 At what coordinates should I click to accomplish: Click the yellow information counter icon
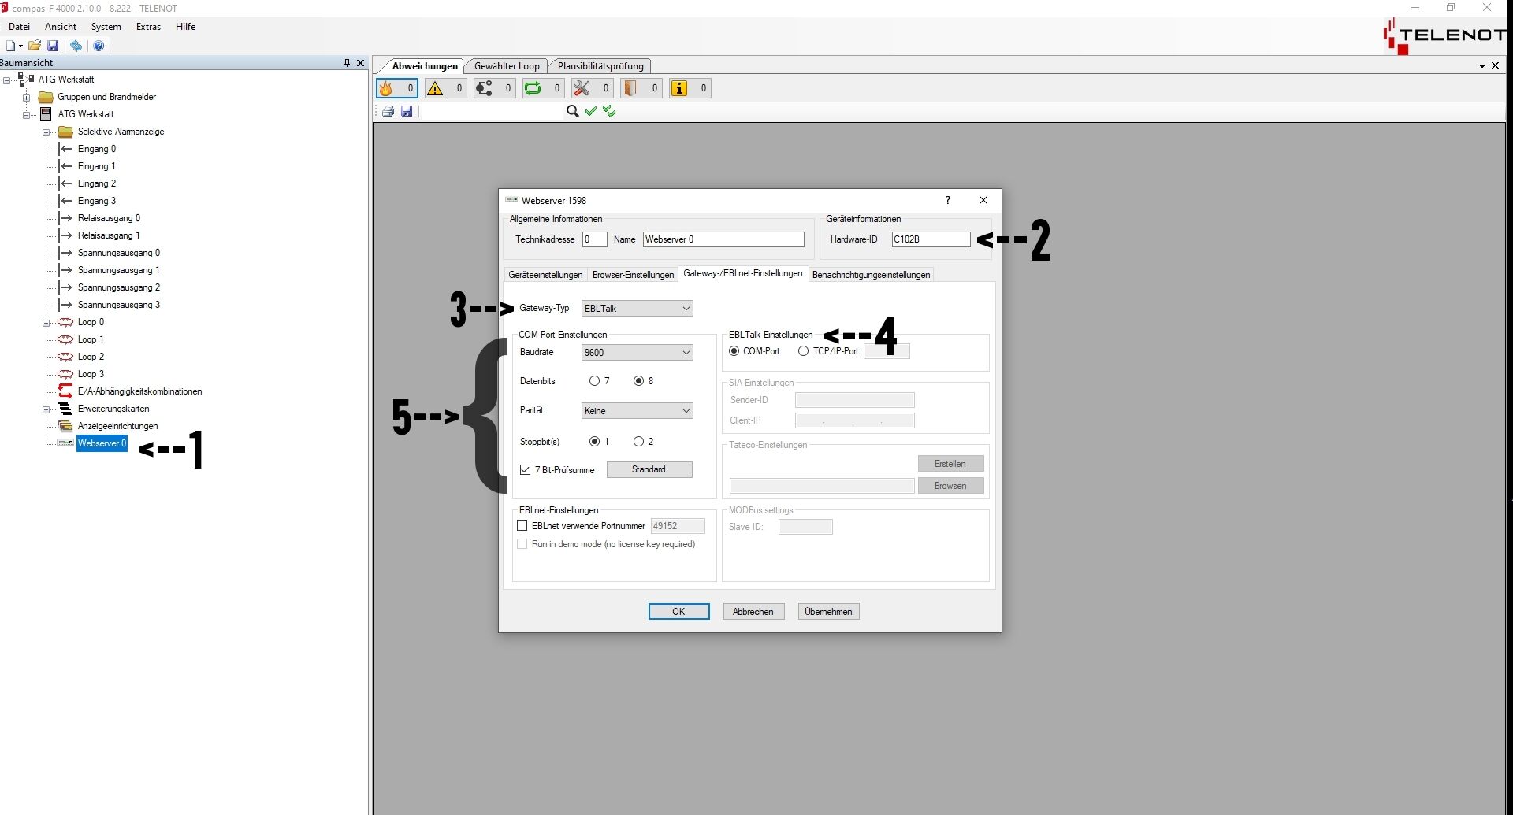click(x=679, y=88)
